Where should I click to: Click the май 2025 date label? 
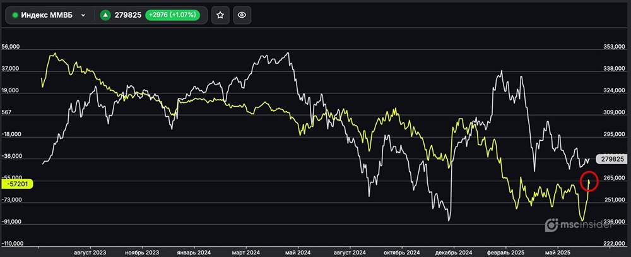(x=557, y=253)
